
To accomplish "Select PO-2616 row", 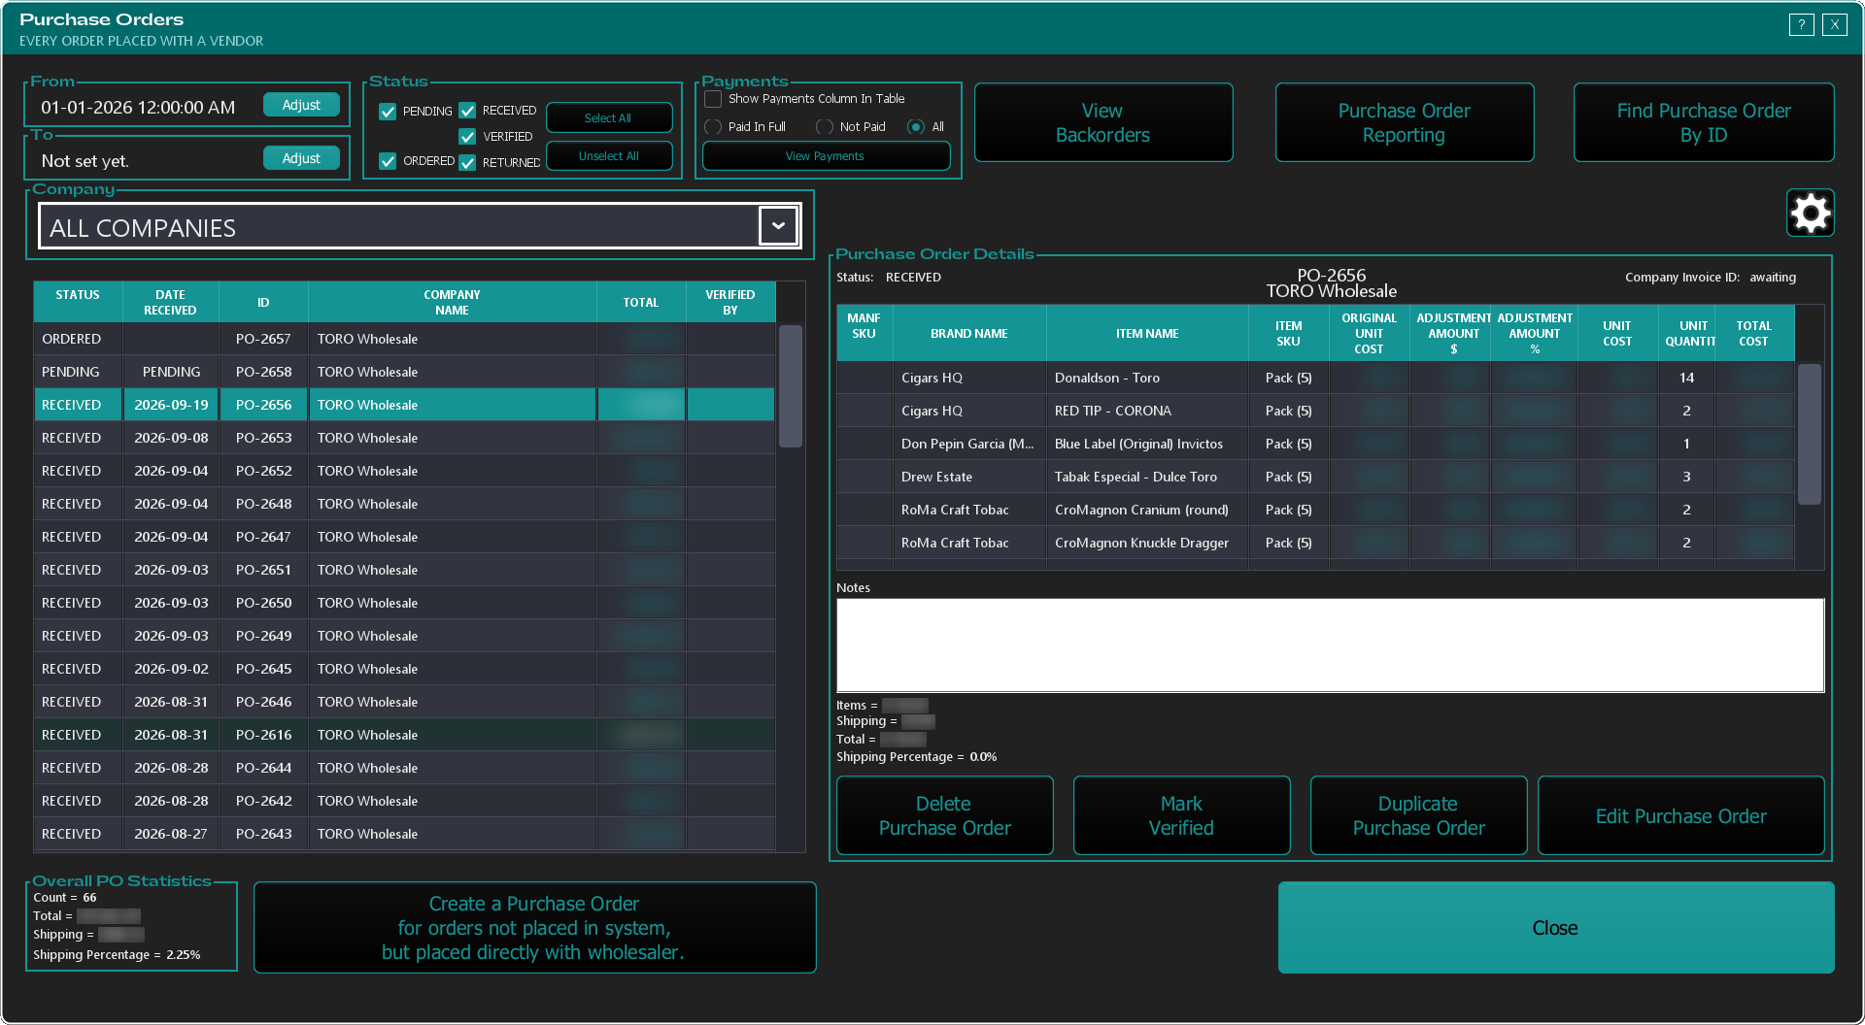I will 404,735.
